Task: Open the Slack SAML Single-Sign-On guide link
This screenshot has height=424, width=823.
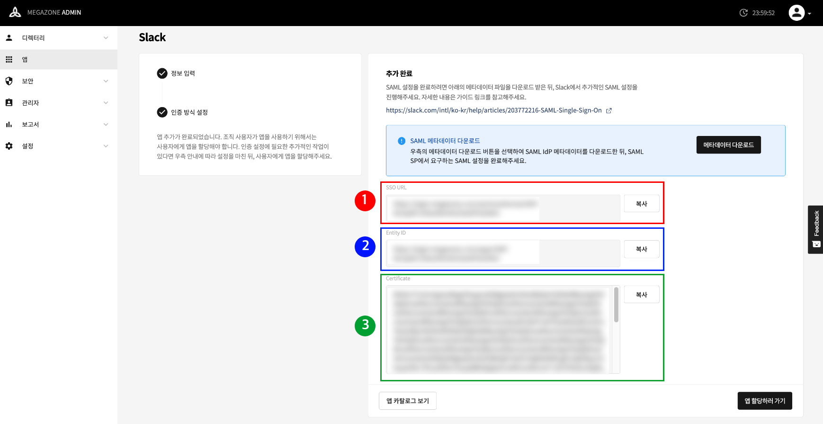Action: pos(494,110)
